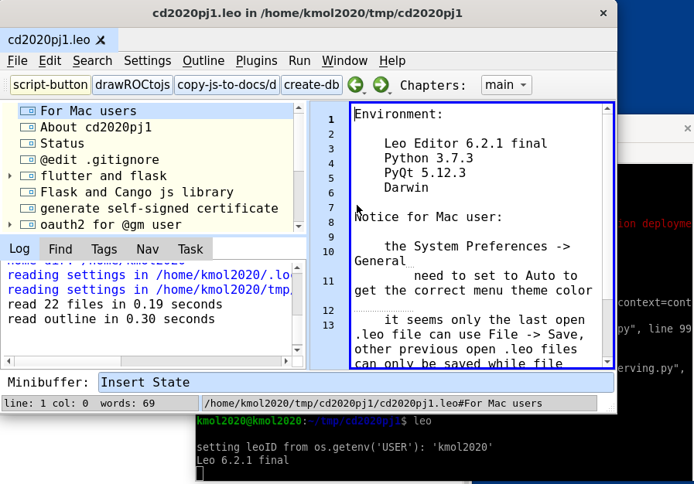This screenshot has height=484, width=694.
Task: Expand the 'oauth2 for @gm user' node
Action: 10,225
